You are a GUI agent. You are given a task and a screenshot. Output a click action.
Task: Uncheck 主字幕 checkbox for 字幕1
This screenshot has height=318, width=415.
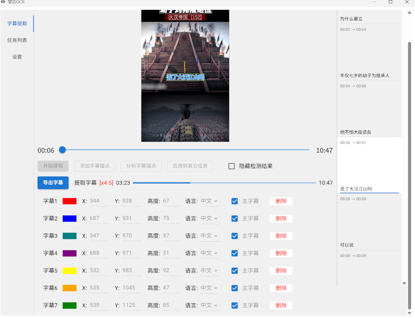[x=235, y=201]
